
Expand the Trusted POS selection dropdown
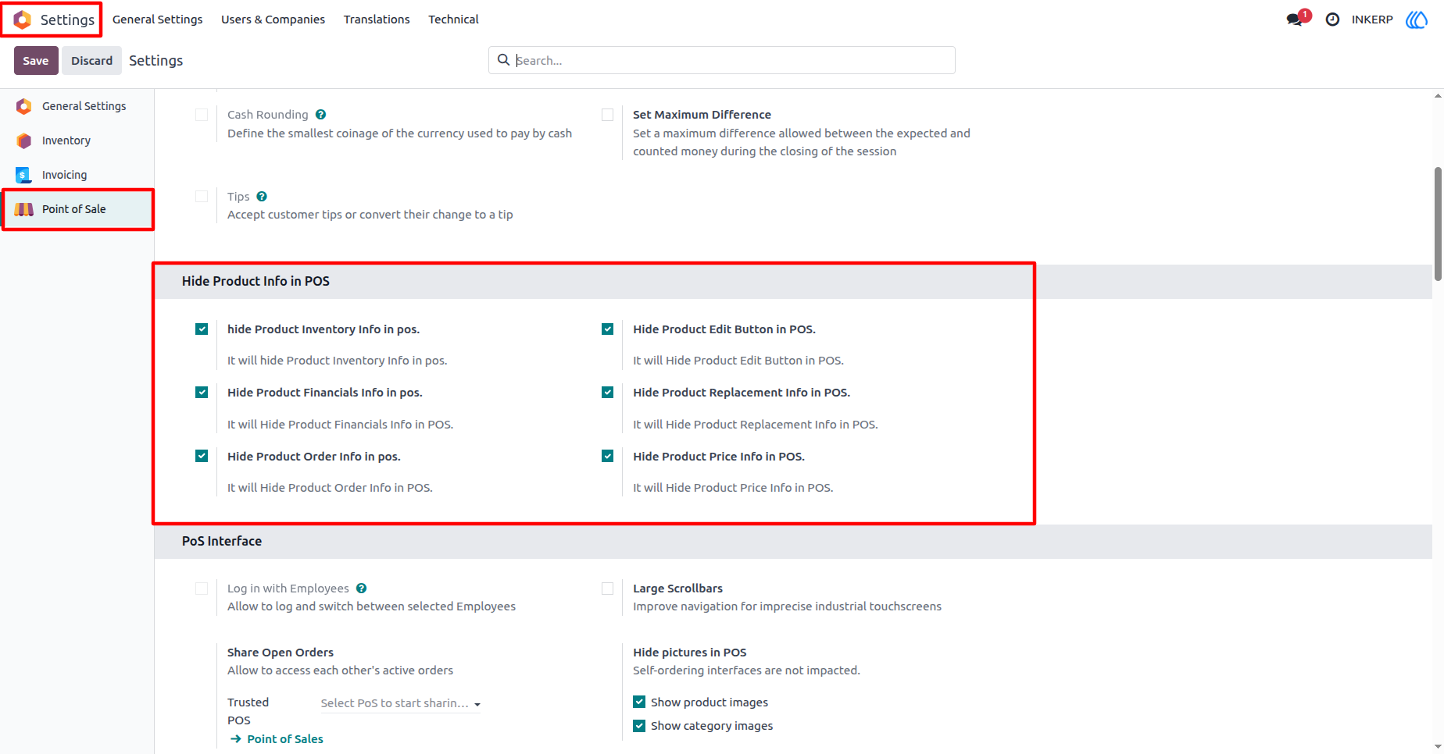[400, 703]
